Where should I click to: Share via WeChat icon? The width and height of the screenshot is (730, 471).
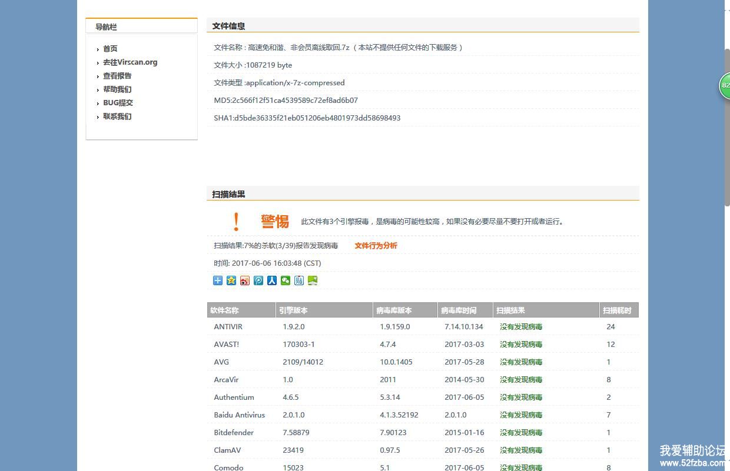286,280
